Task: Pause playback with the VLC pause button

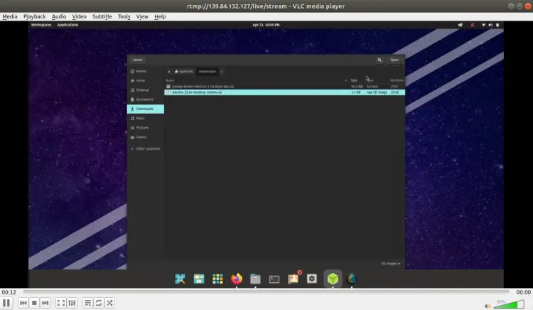Action: (x=6, y=302)
